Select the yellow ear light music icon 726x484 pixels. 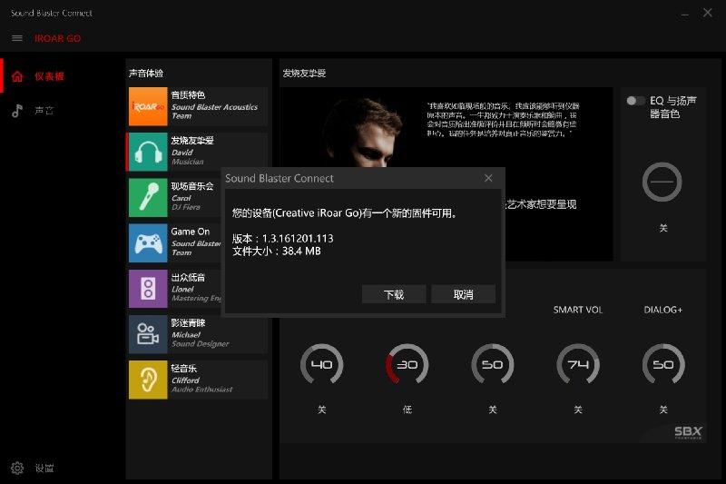point(148,380)
